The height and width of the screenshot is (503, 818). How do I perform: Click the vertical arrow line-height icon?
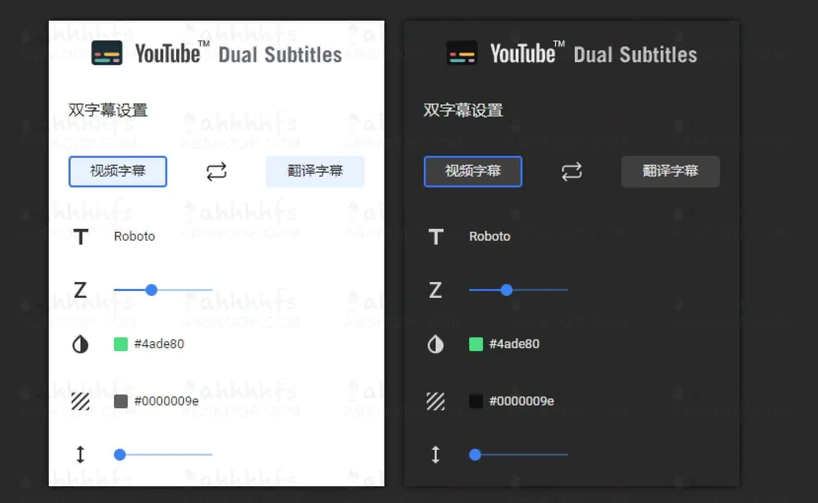click(80, 455)
